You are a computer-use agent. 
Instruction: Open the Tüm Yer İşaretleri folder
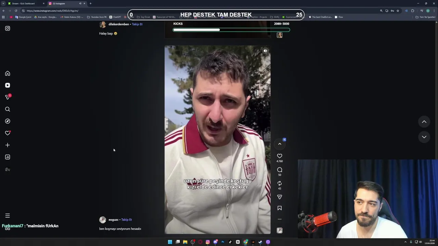pos(425,17)
